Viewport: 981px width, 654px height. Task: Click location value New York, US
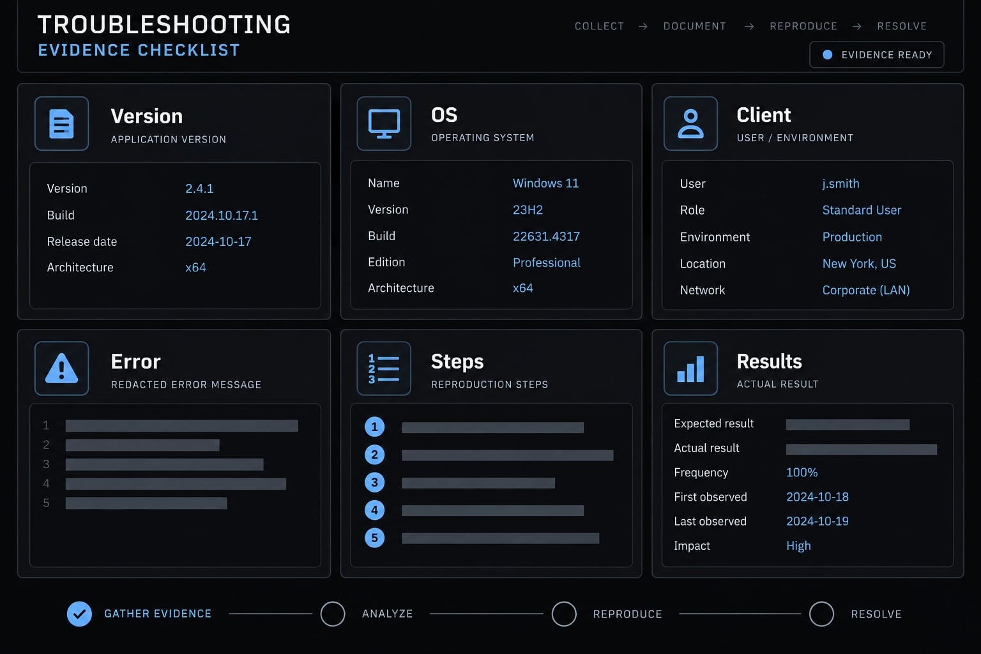(x=859, y=264)
